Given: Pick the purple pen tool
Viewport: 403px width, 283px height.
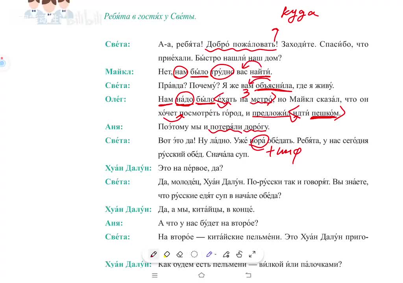Looking at the screenshot, I should tap(209, 254).
